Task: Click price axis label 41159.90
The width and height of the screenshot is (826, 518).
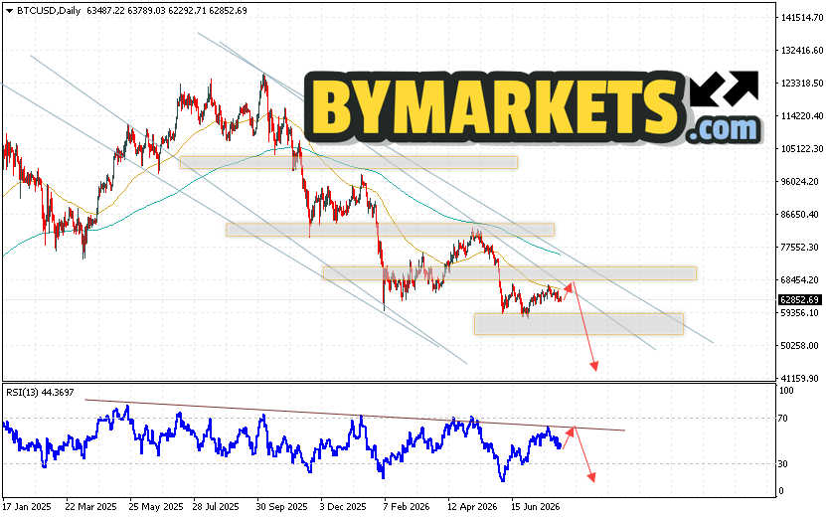Action: pyautogui.click(x=800, y=378)
